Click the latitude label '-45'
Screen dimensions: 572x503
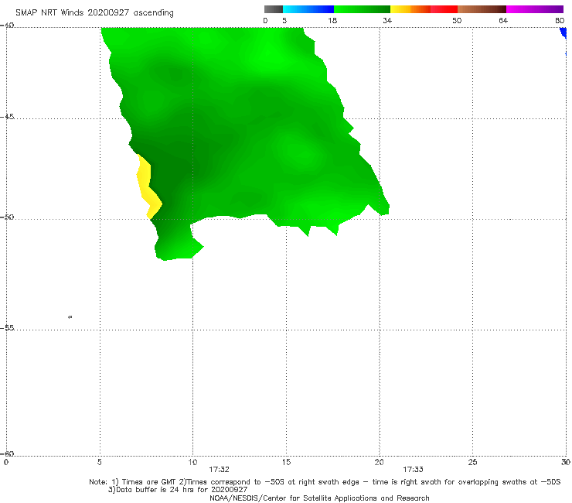[7, 117]
